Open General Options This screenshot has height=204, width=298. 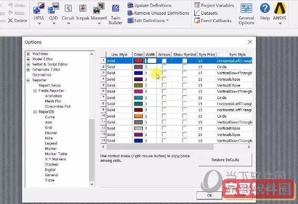(246, 14)
